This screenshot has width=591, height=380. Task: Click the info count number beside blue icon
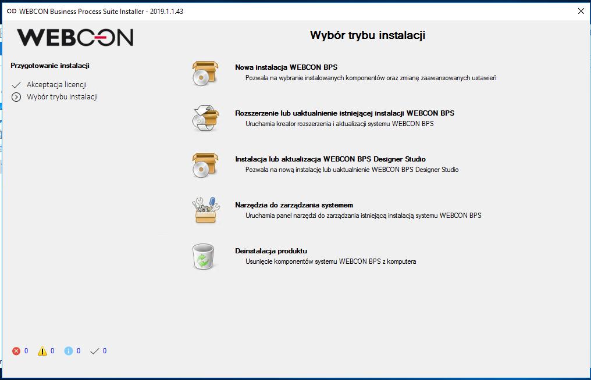[x=79, y=351]
